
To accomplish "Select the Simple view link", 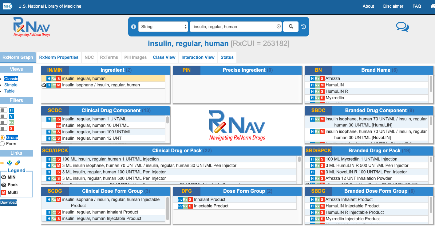I will click(11, 85).
